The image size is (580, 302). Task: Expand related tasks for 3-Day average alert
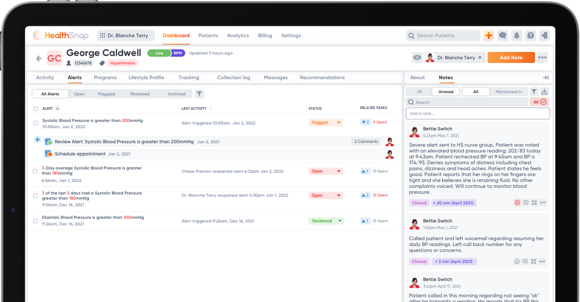pos(365,171)
